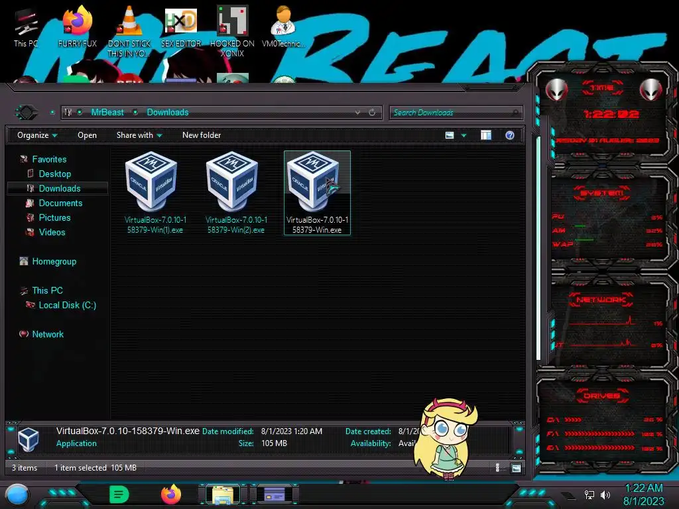Open Desktop in navigation pane
Screen dimensions: 679x509
[54, 174]
